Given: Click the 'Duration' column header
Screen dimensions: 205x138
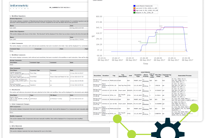Looking at the screenshot, I should tap(106, 76).
